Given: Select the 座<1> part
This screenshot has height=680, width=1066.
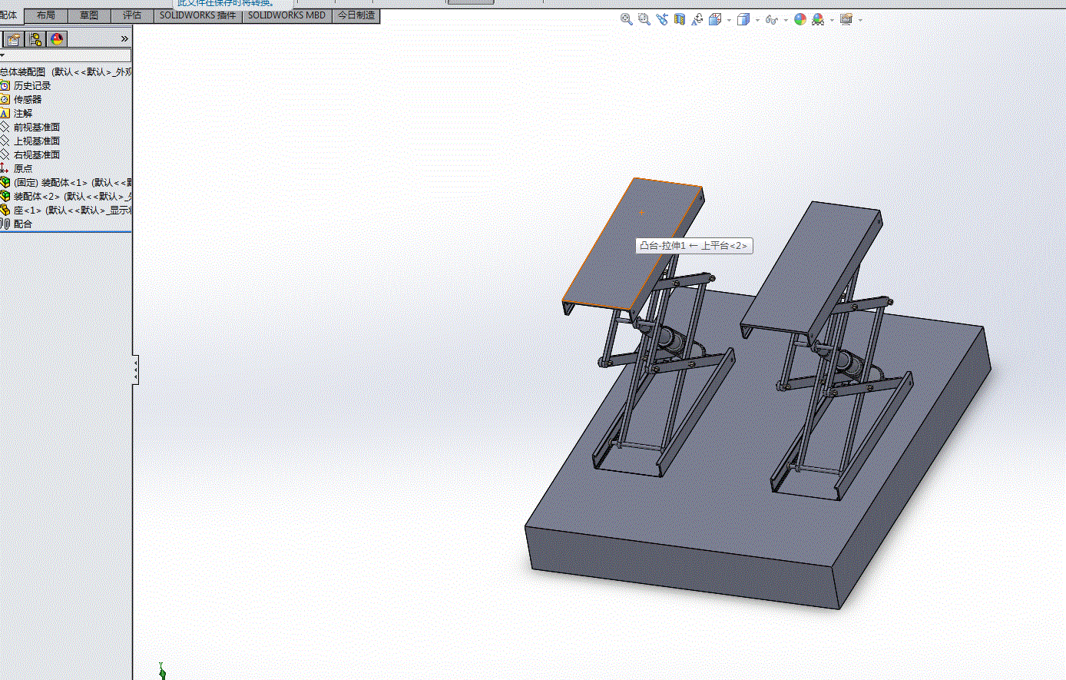Looking at the screenshot, I should coord(73,211).
